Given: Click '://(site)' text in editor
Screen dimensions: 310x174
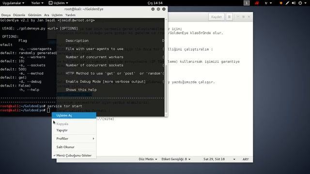Looking at the screenshot, I should (x=105, y=119).
